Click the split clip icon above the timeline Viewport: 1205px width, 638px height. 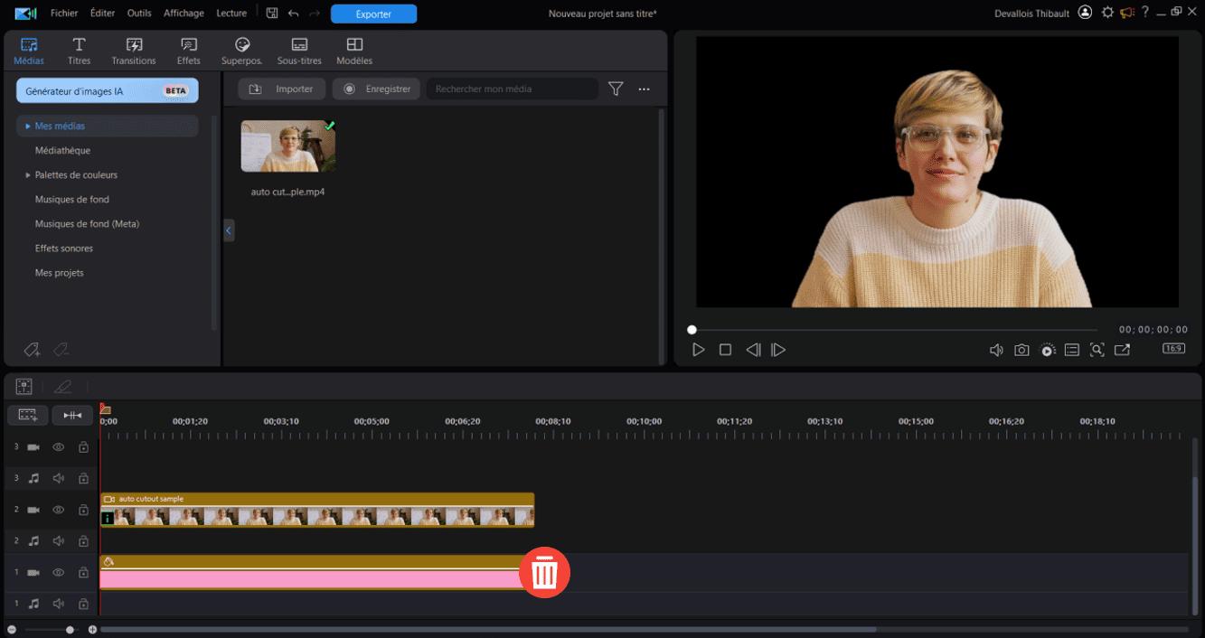(72, 415)
